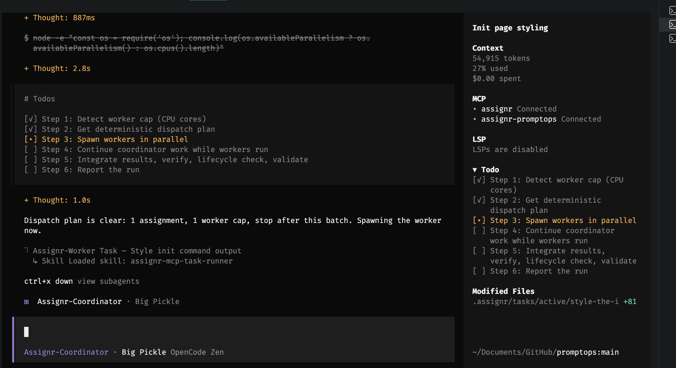Toggle main Todos checkbox for Step 3
Viewport: 676px width, 368px height.
[31, 139]
